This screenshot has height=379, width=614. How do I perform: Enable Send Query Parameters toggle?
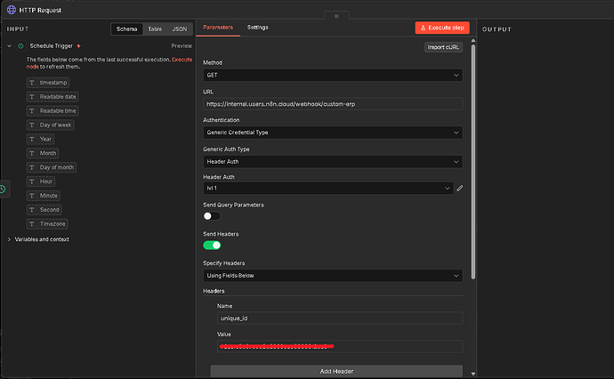(x=212, y=216)
